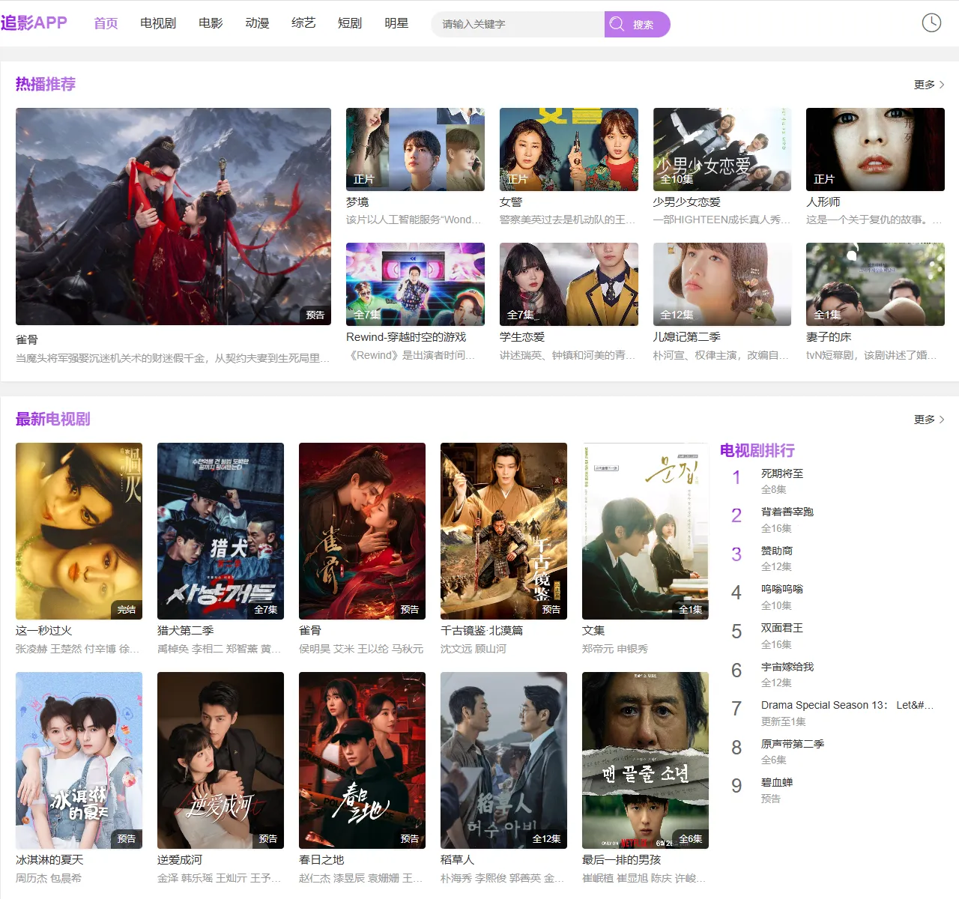Switch to the 动漫 nav tab
Image resolution: width=959 pixels, height=899 pixels.
pyautogui.click(x=257, y=23)
